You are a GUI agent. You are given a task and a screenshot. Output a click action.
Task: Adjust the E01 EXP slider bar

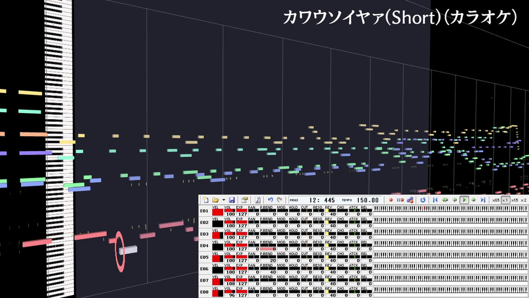pos(241,210)
